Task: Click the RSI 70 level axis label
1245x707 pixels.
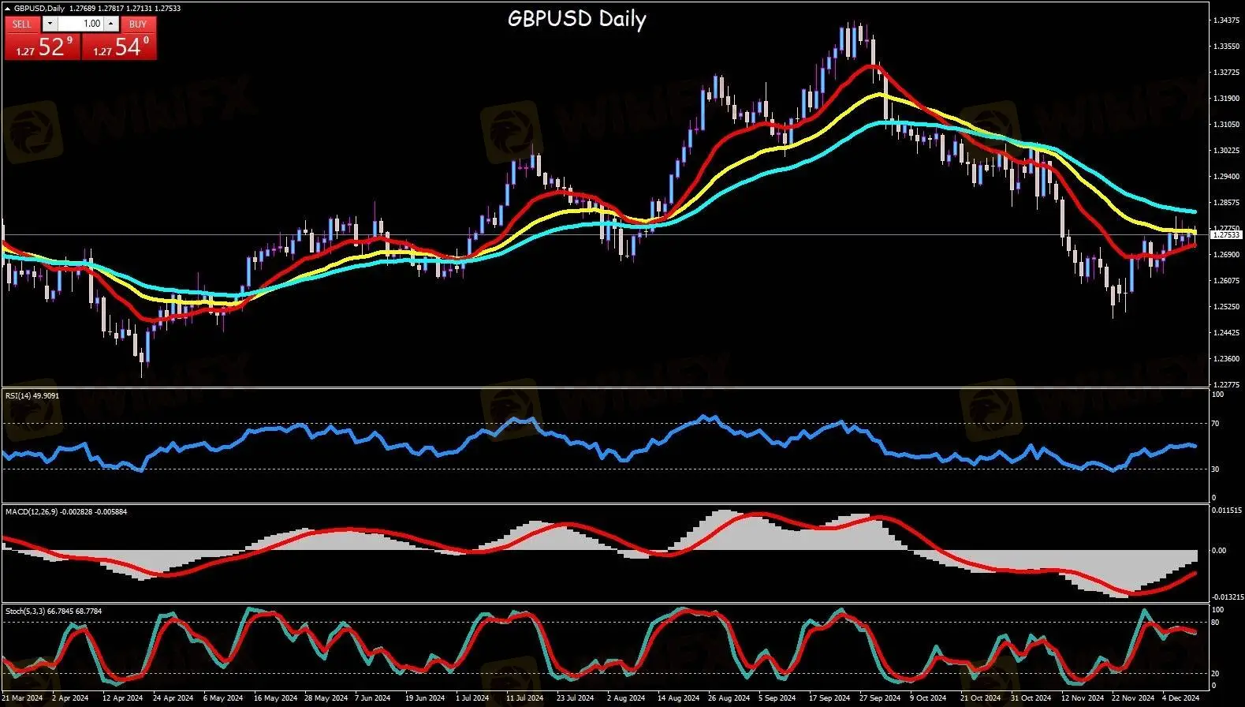Action: click(x=1216, y=424)
